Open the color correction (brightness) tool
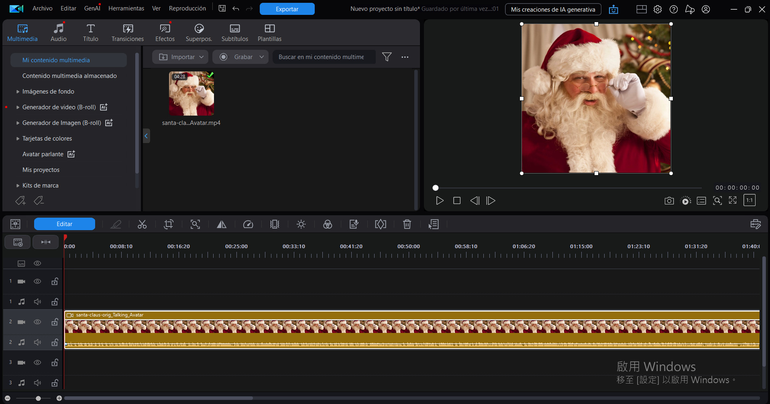Viewport: 770px width, 404px height. point(301,224)
